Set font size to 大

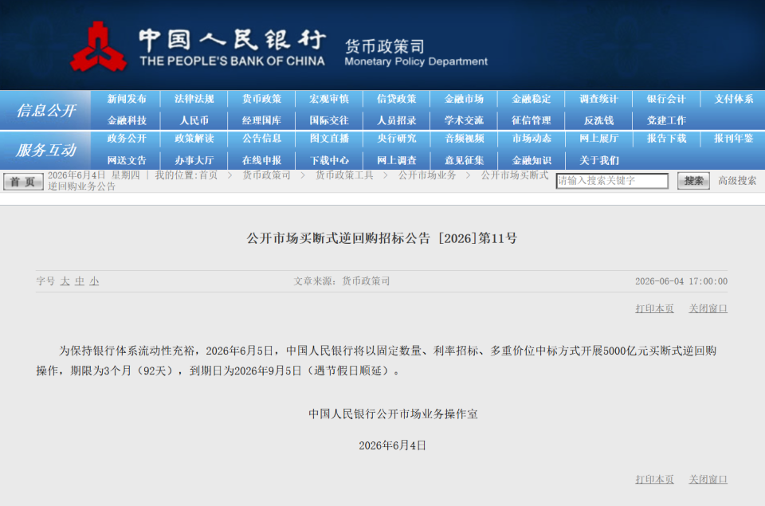[x=65, y=281]
